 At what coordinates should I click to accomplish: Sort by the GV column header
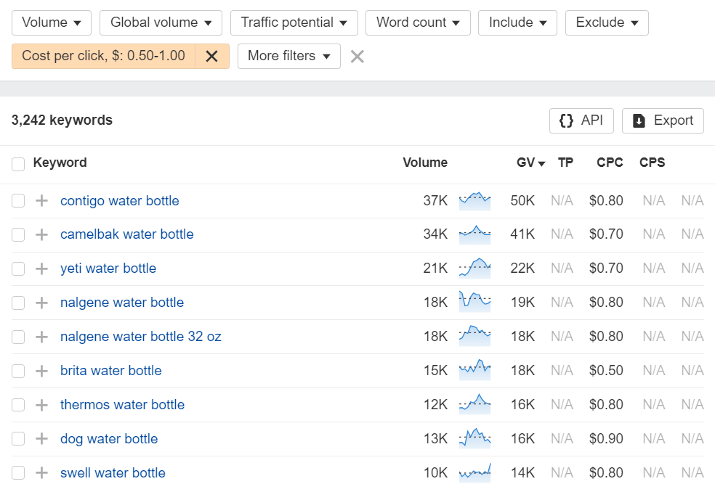[x=530, y=163]
